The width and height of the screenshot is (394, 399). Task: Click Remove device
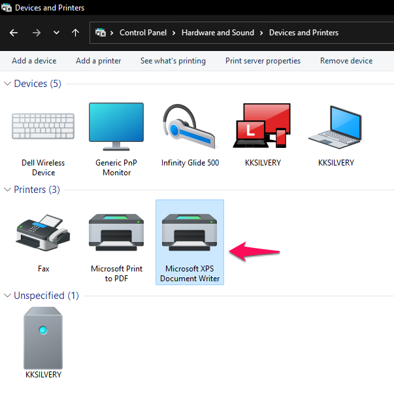tap(346, 61)
